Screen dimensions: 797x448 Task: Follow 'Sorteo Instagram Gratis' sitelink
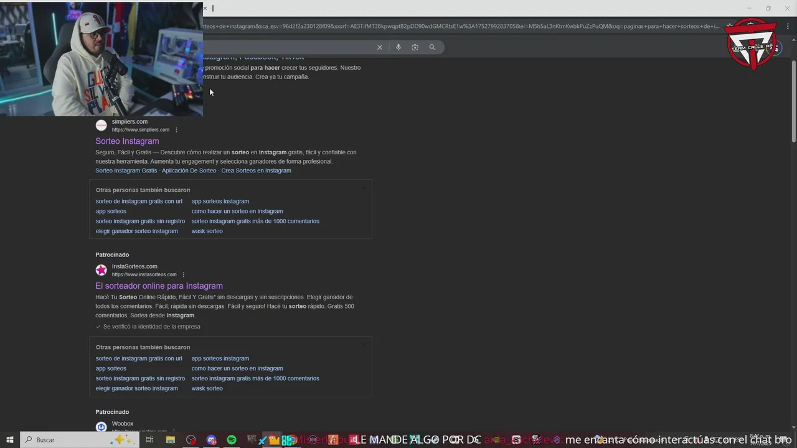[x=126, y=170]
